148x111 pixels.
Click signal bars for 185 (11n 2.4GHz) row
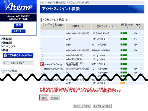[x=124, y=33]
